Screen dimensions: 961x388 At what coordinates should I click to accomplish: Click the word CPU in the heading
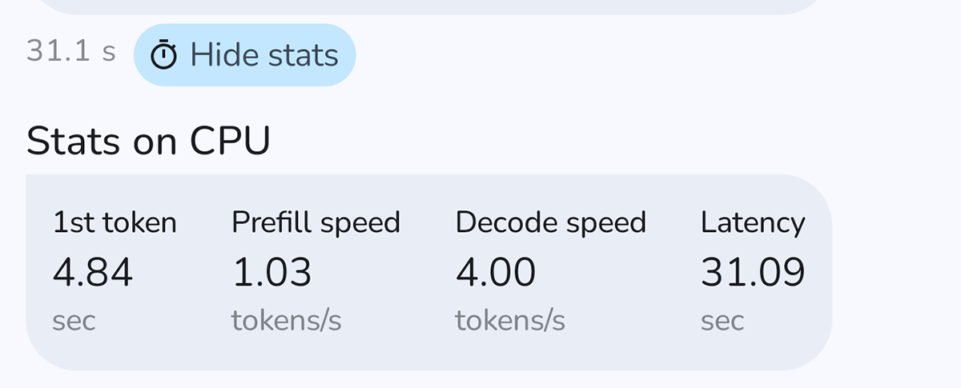(230, 142)
